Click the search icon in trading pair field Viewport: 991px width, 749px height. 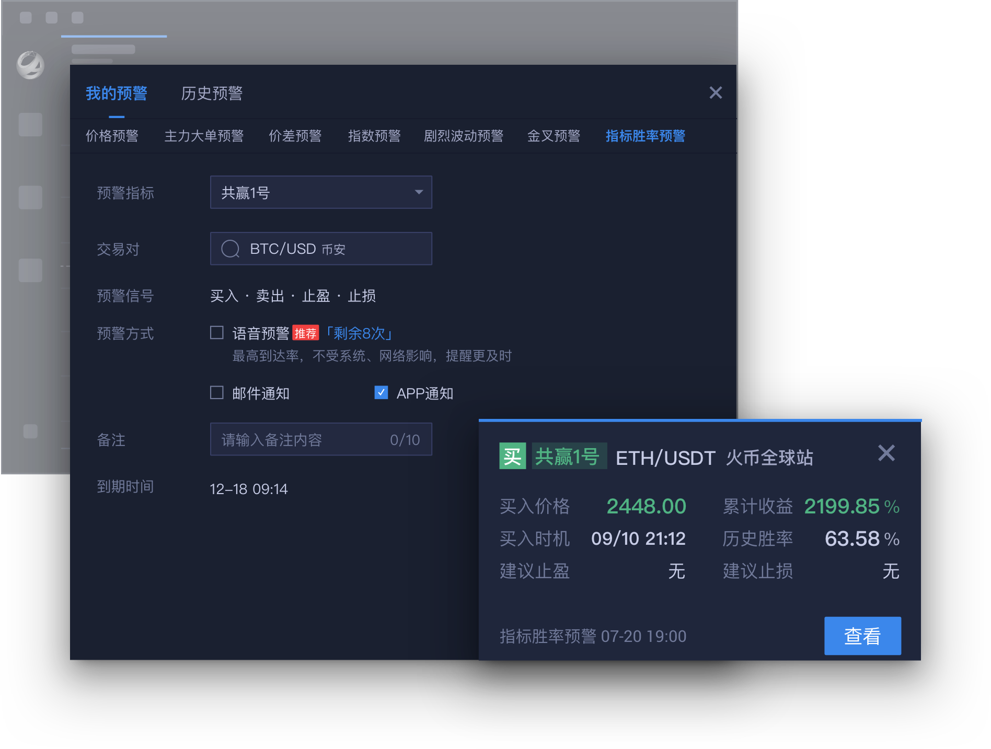230,249
